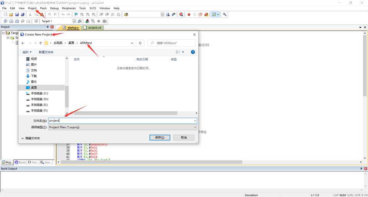
Task: Open recent locations dropdown in dialog
Action: 35,43
